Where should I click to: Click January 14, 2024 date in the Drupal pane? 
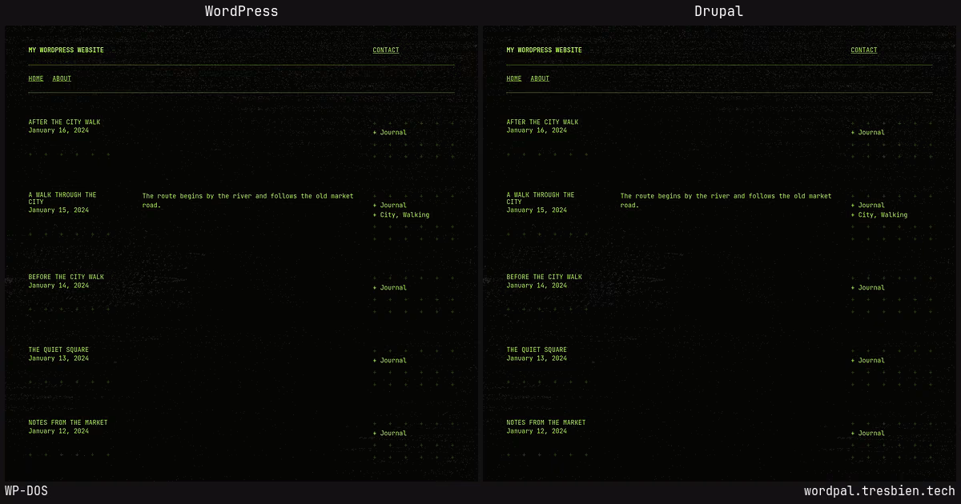(537, 285)
